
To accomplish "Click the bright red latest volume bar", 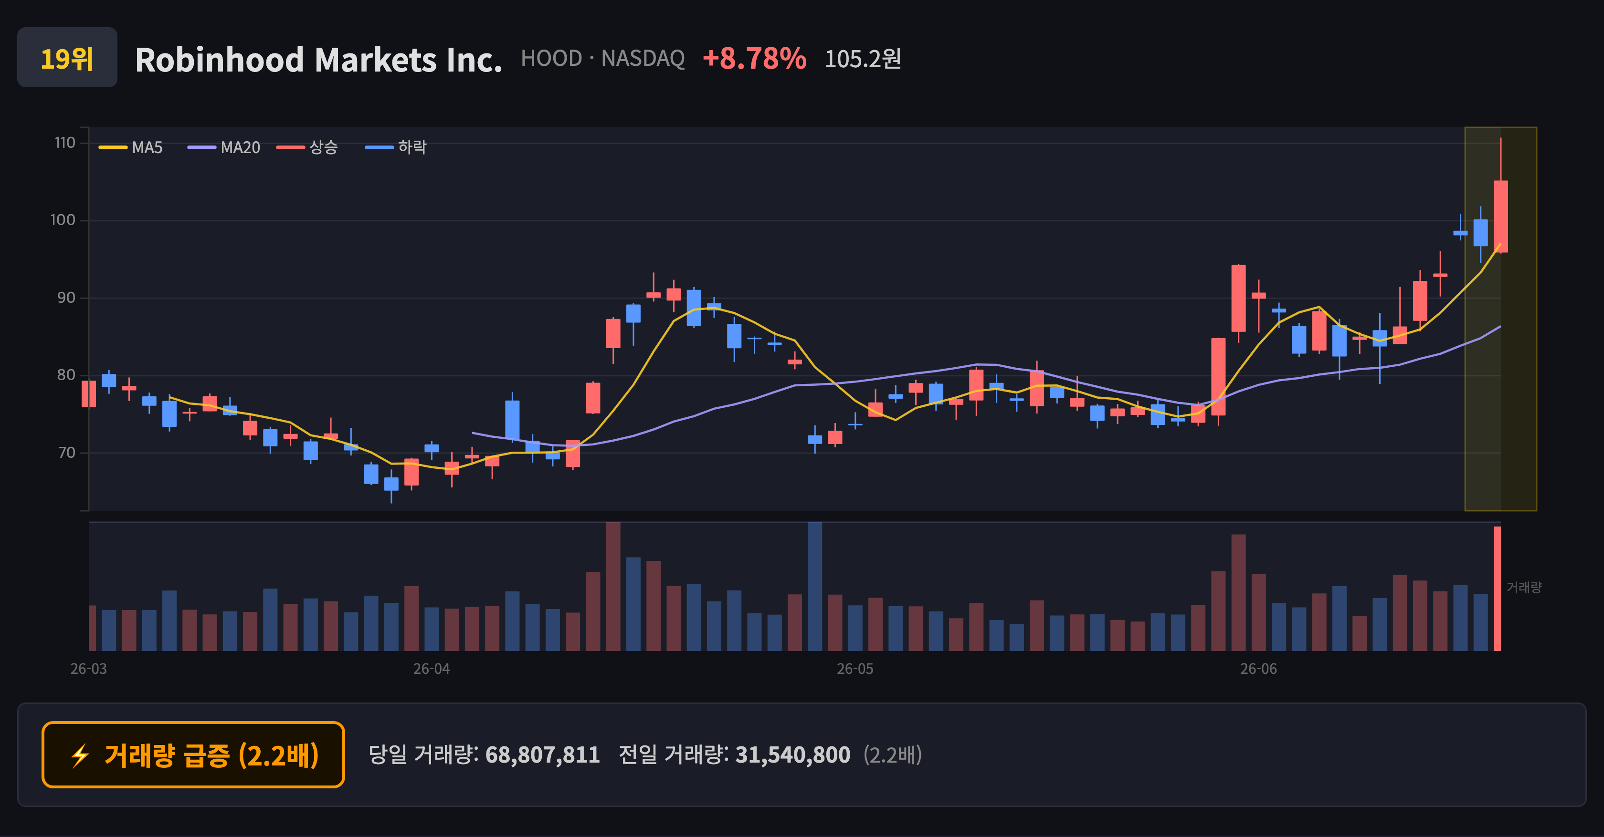I will tap(1497, 589).
